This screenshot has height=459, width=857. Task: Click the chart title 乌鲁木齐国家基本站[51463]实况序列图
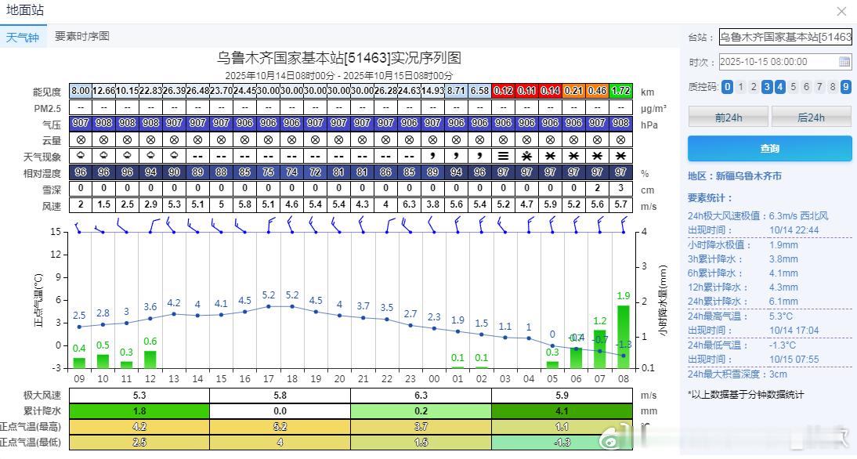coord(339,58)
